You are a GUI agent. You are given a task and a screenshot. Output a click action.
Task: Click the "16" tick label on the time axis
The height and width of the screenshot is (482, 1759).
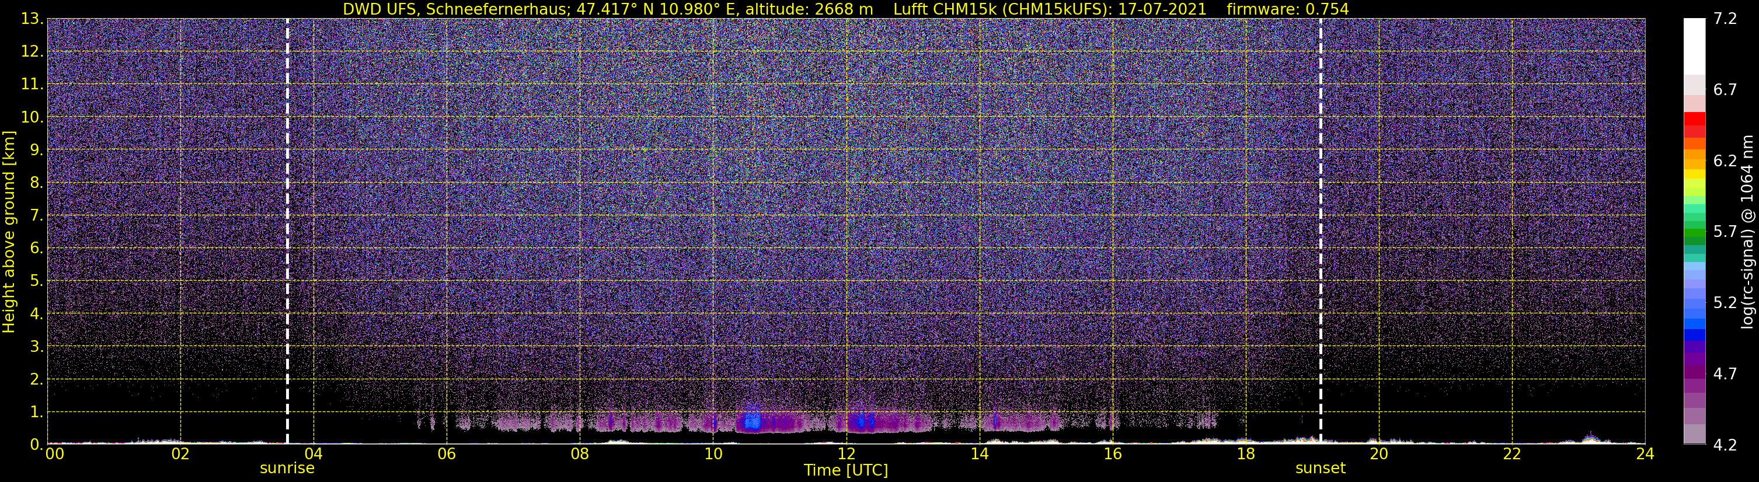click(x=1112, y=455)
